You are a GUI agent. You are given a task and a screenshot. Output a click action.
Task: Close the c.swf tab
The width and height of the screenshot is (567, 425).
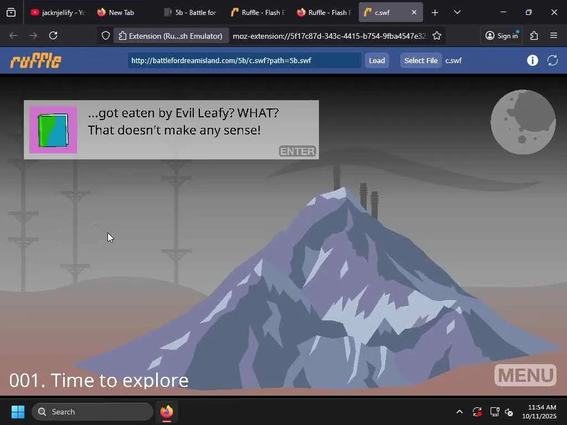[414, 12]
